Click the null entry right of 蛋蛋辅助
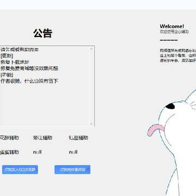Viewport: 196px width, 196px height. point(37,152)
